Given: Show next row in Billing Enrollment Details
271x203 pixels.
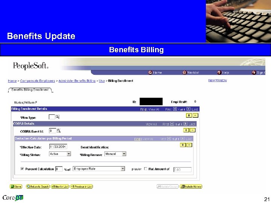Looking at the screenshot, I should coord(189,109).
